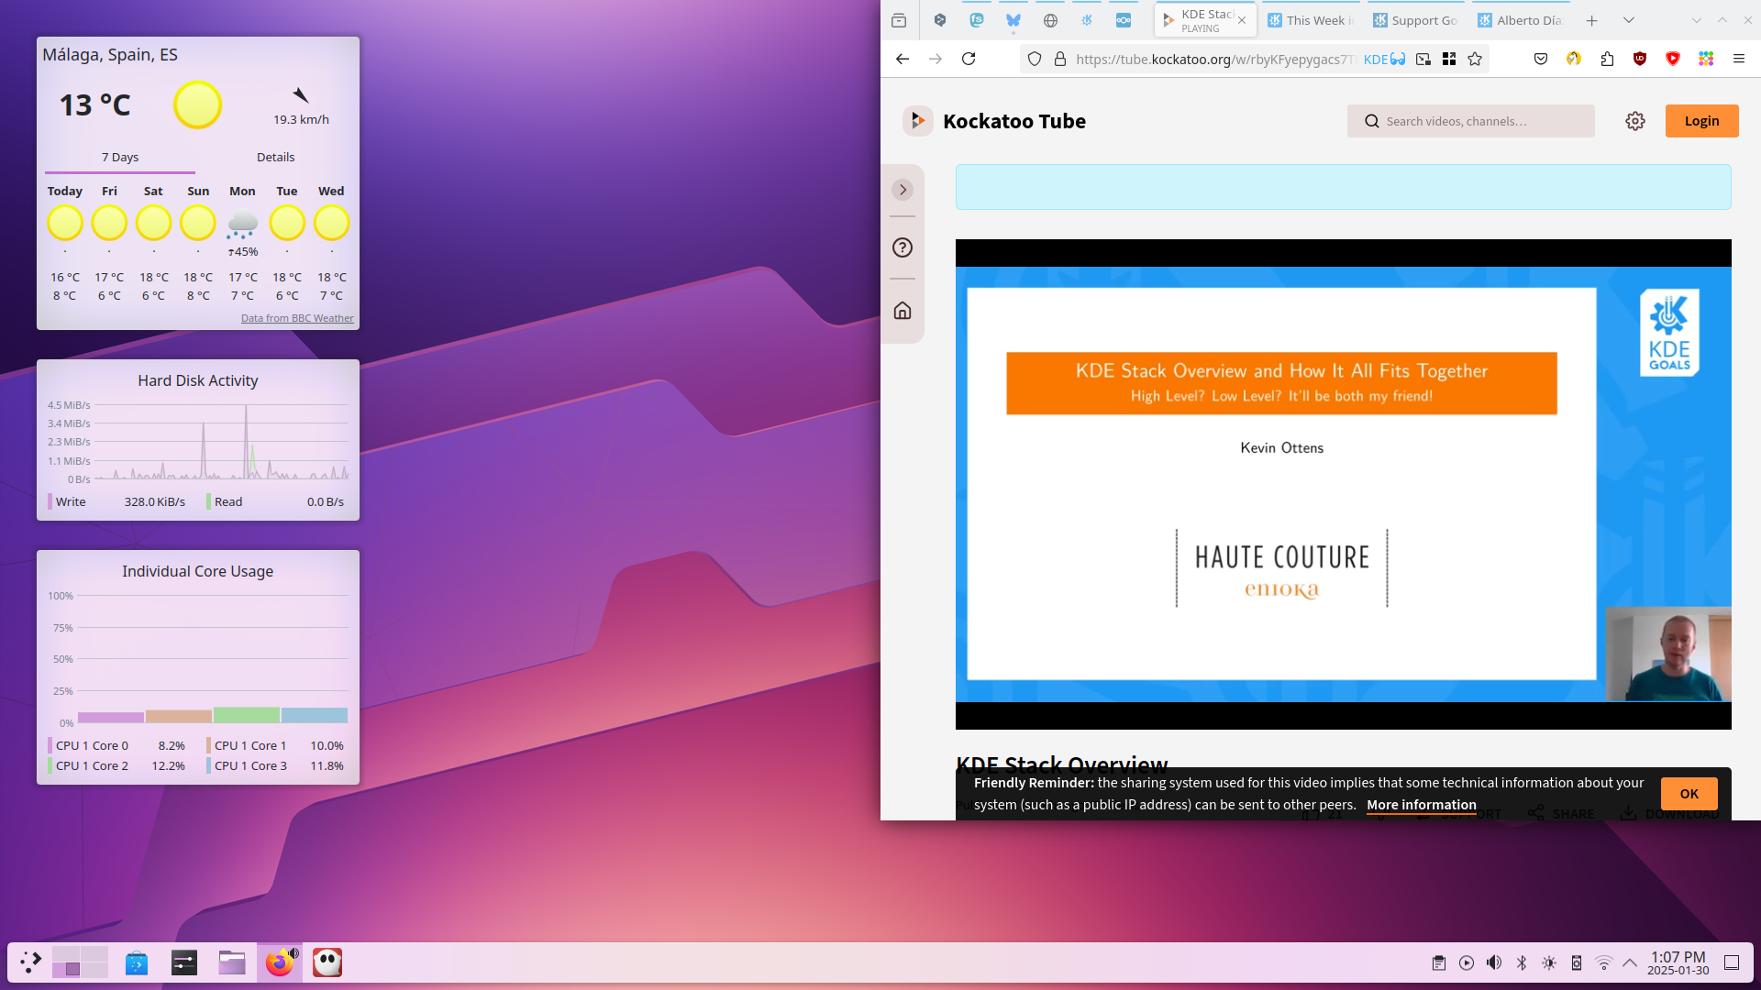Image resolution: width=1761 pixels, height=990 pixels.
Task: Click OK to dismiss Kockatoo privacy reminder
Action: point(1689,793)
